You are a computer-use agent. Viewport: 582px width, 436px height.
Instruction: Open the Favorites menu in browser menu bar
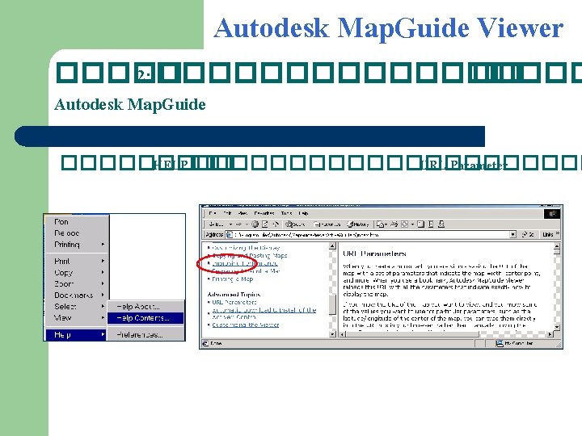coord(264,213)
